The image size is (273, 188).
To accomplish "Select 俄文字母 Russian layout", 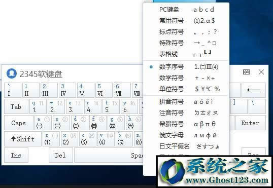I will click(186, 135).
